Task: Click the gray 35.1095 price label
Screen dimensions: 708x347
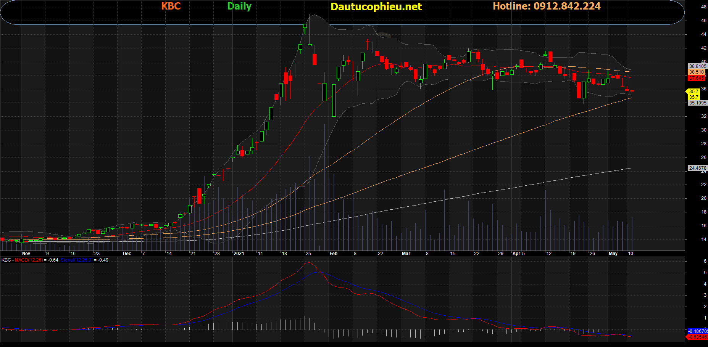Action: tap(697, 103)
